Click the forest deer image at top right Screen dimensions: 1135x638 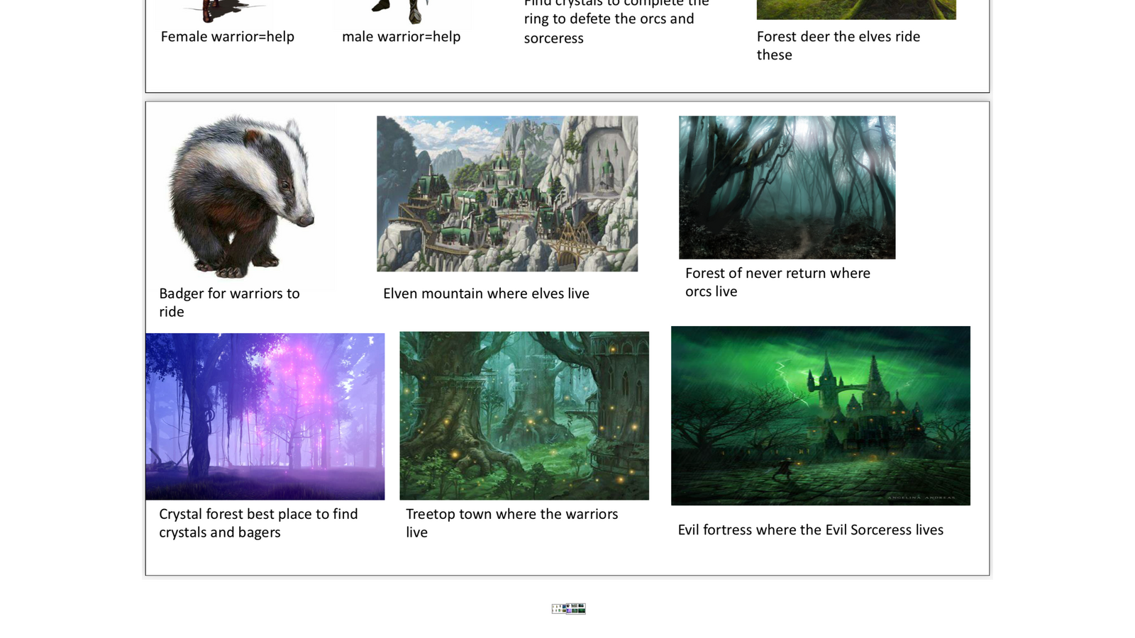tap(856, 9)
